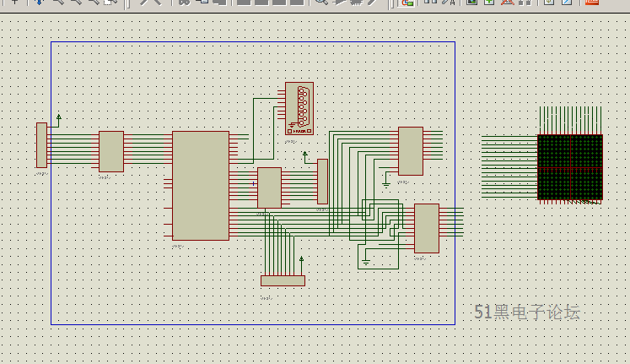Select the DB9 serial port connector
The height and width of the screenshot is (364, 630).
tap(299, 108)
